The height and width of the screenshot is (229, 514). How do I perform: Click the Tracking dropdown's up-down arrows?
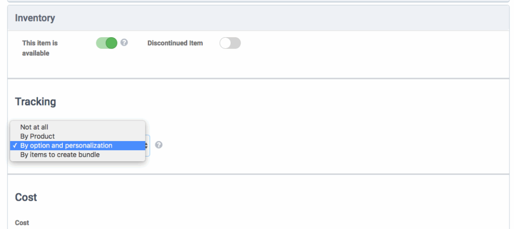(147, 145)
